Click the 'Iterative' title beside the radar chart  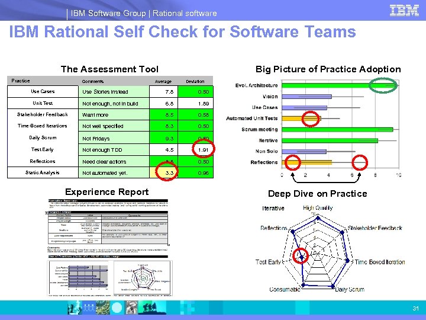coord(273,209)
